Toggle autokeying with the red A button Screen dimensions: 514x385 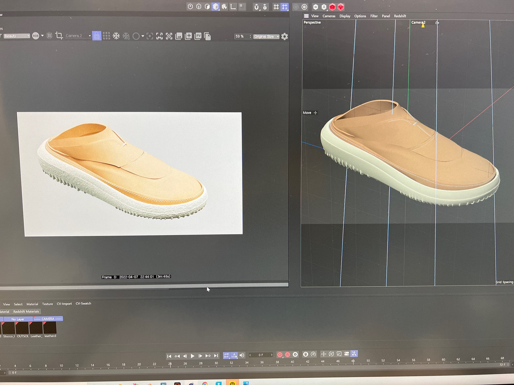288,355
